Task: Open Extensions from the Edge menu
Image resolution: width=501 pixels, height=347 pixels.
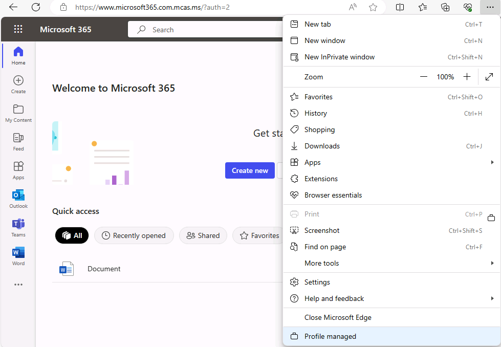Action: (x=391, y=179)
